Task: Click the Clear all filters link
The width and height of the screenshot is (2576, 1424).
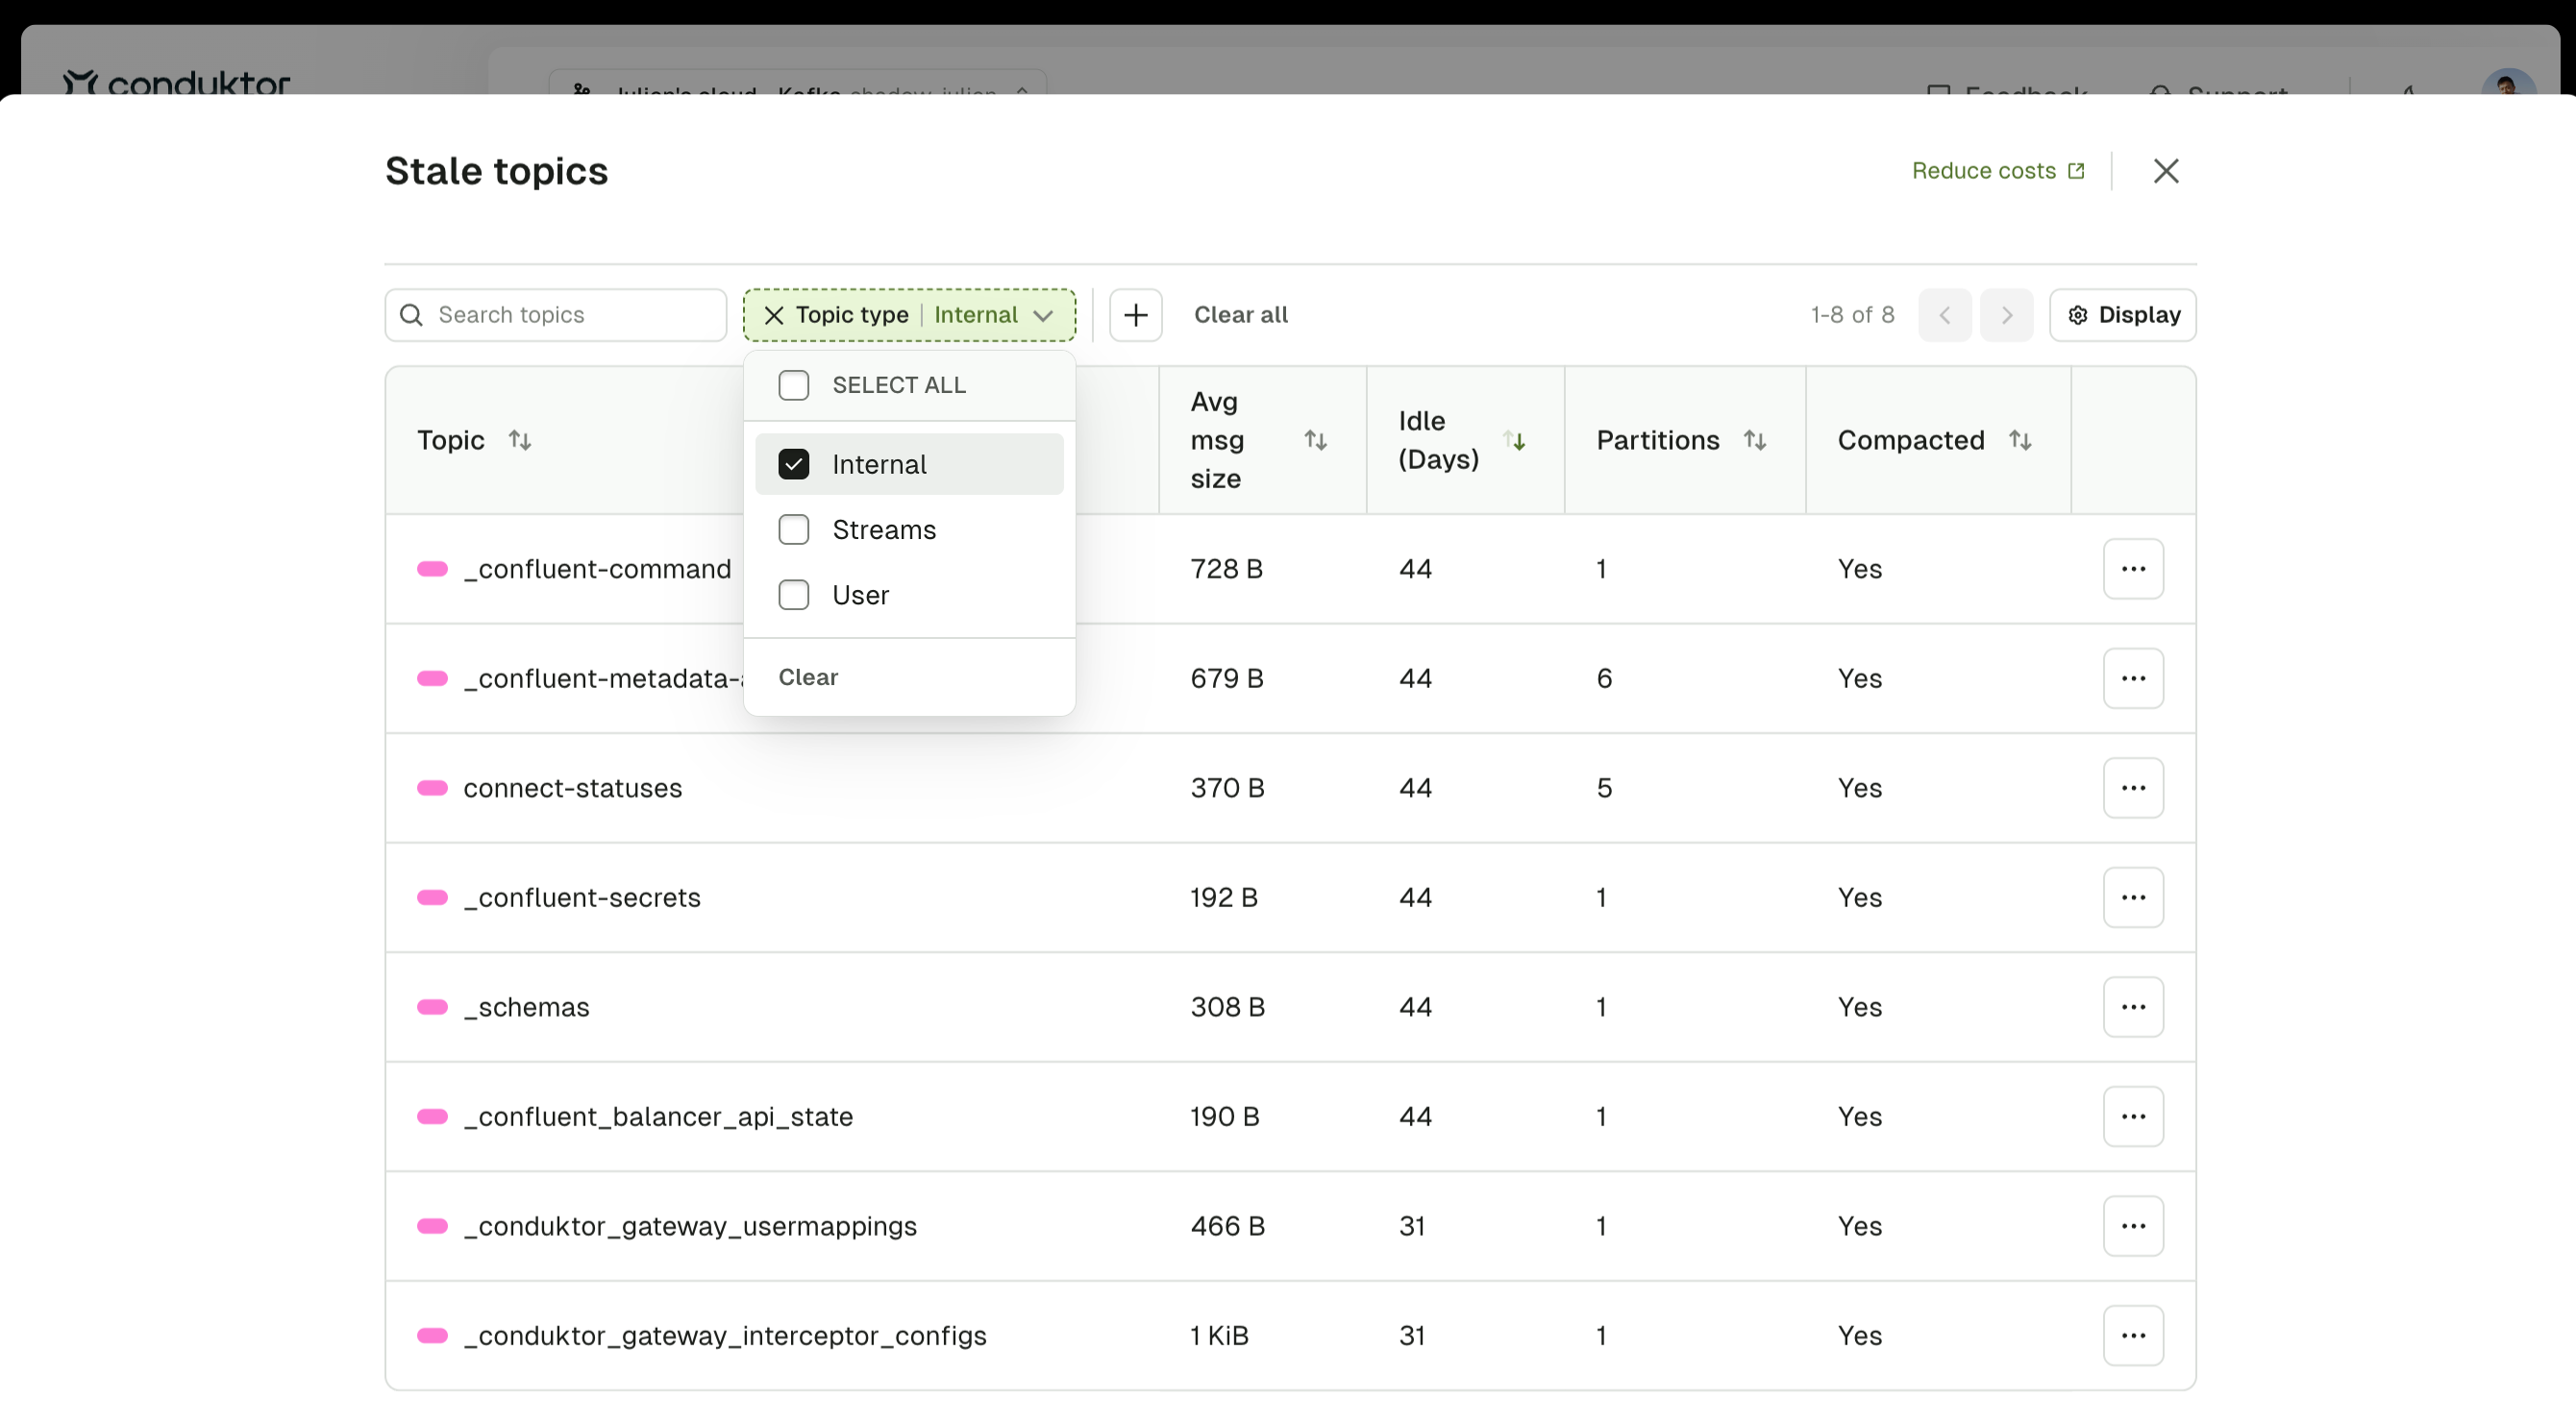Action: [1241, 314]
